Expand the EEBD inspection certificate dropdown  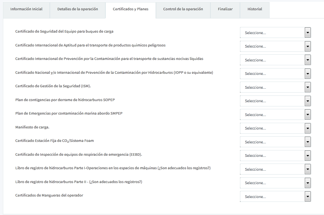[275, 156]
